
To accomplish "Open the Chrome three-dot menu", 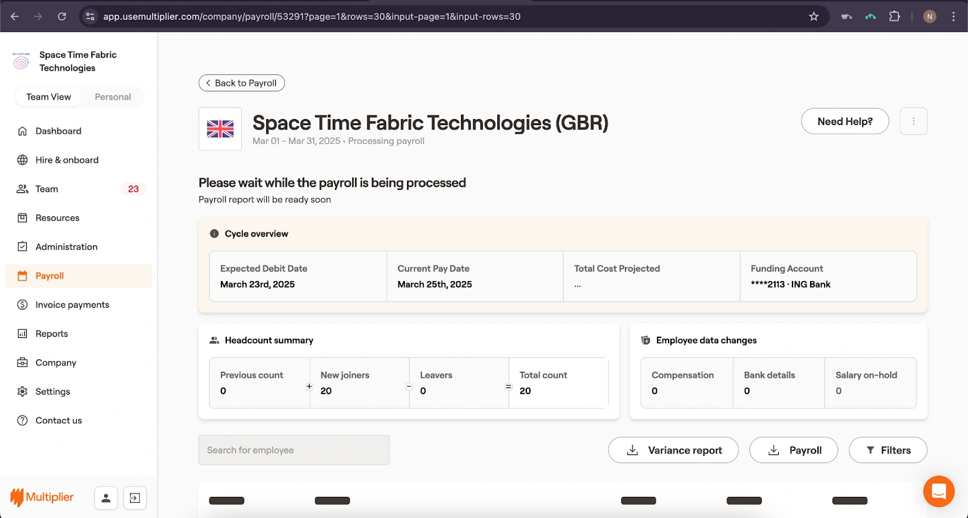I will tap(953, 16).
